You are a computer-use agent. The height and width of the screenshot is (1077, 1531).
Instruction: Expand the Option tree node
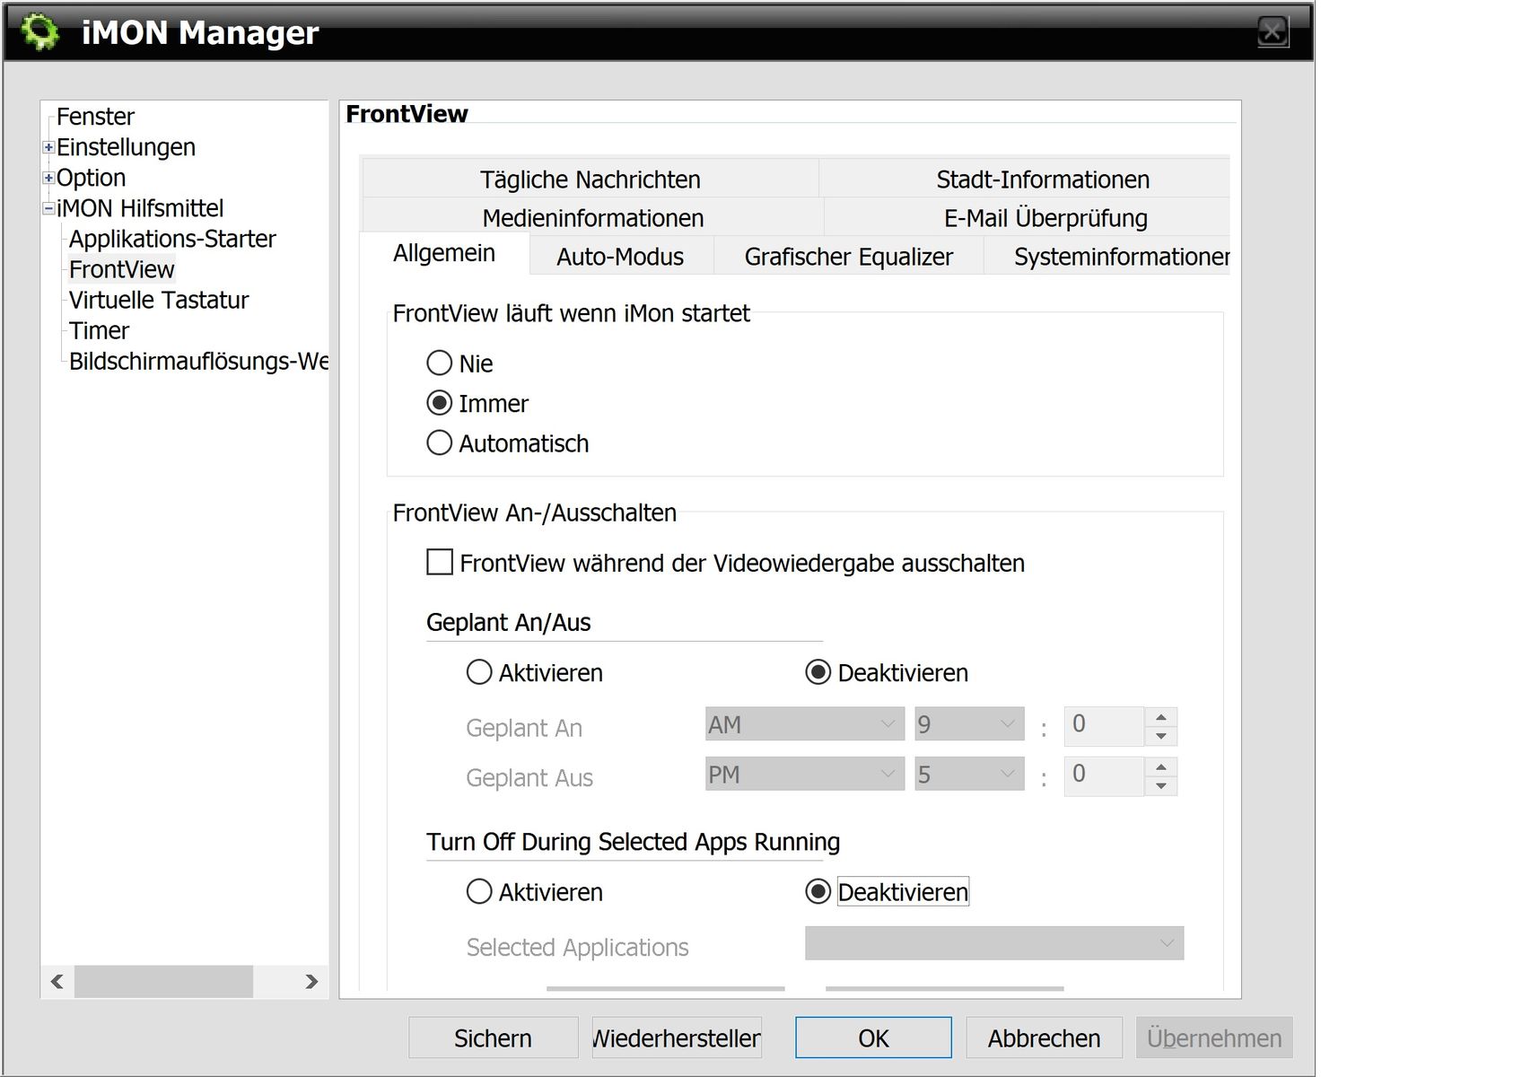48,178
